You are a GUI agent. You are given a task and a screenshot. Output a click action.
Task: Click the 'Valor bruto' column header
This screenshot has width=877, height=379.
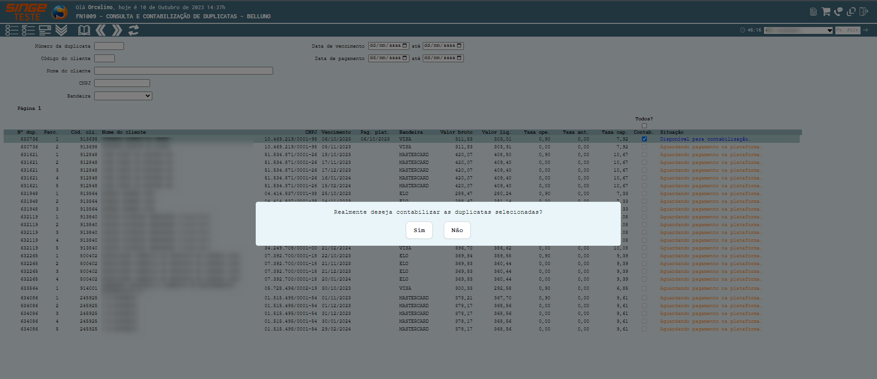pyautogui.click(x=456, y=132)
